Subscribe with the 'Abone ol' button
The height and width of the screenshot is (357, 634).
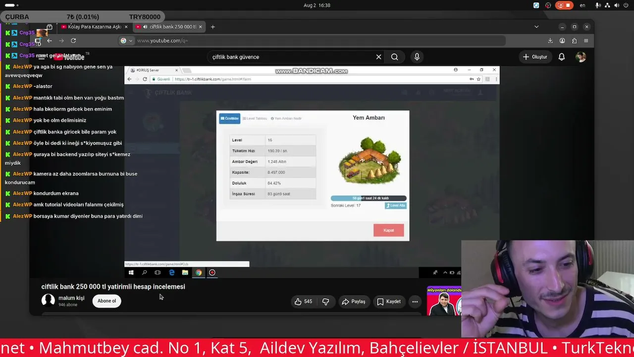[106, 301]
